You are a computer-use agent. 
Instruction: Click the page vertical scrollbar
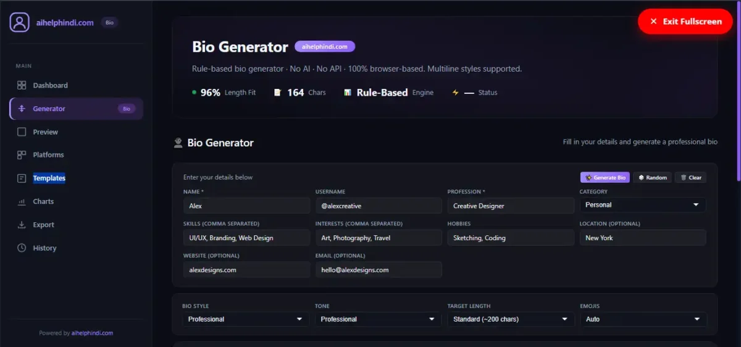point(739,93)
